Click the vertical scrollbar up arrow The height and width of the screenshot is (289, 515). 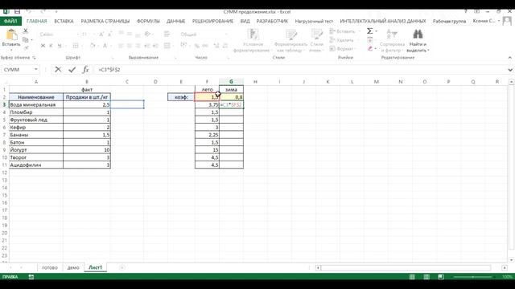512,82
